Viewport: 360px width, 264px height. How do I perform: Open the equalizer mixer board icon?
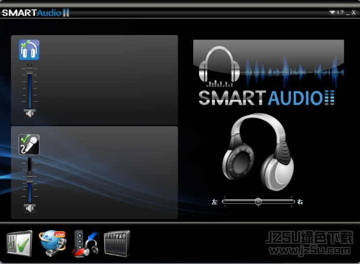click(117, 244)
